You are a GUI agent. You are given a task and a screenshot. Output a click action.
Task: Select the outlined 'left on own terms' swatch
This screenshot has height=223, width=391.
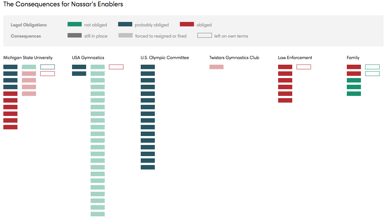tap(205, 36)
